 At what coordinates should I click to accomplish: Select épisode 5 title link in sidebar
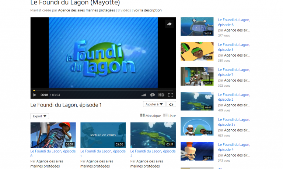point(234,47)
